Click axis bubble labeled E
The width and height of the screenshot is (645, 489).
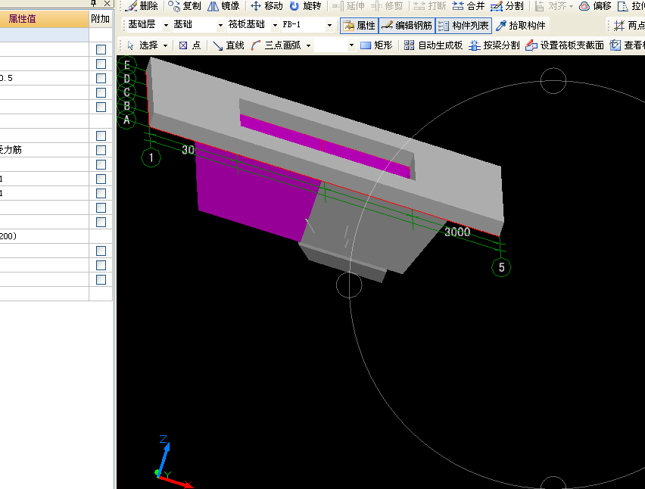[126, 65]
